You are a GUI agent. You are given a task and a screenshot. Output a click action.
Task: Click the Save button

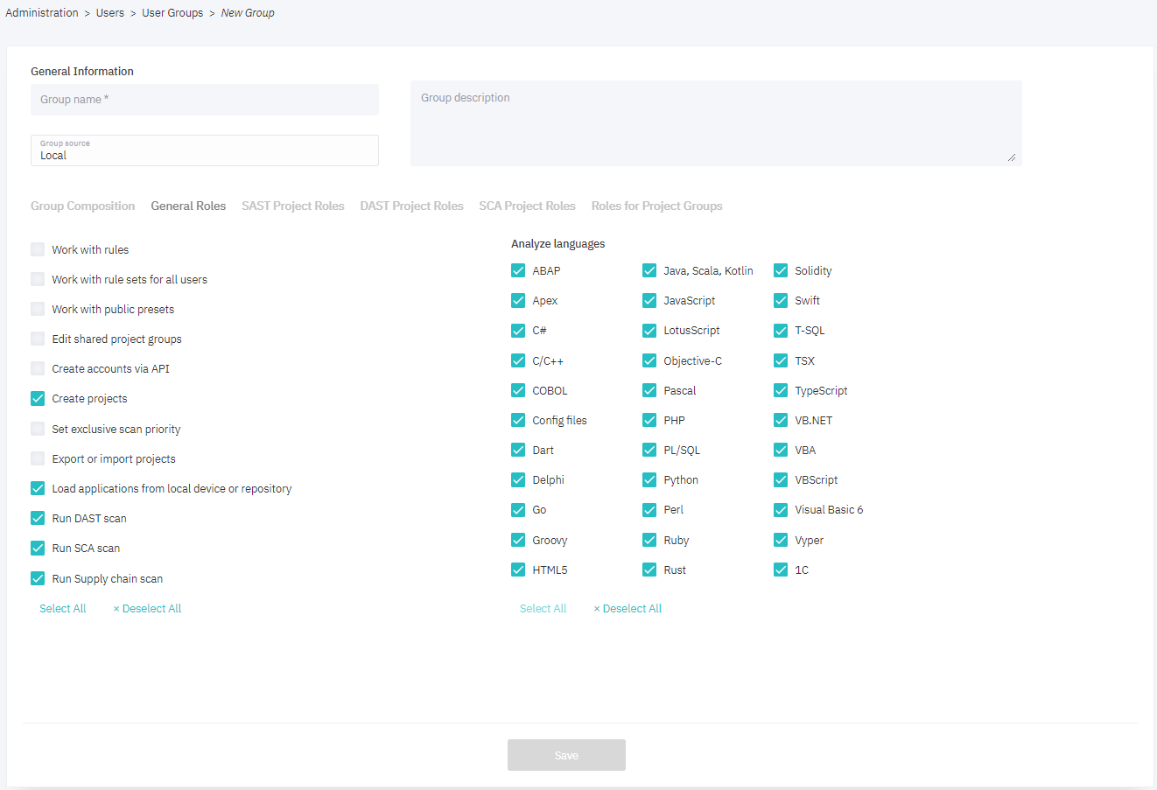tap(566, 755)
